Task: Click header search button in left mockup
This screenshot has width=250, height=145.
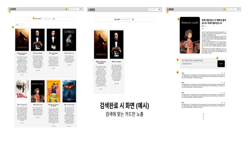Action: pyautogui.click(x=81, y=9)
